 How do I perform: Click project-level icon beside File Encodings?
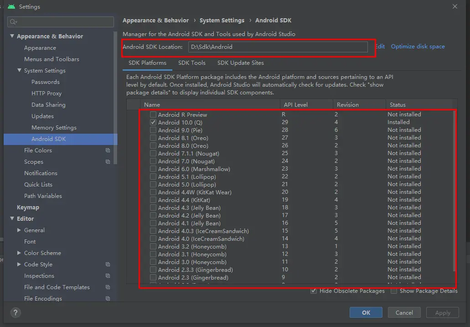click(108, 299)
